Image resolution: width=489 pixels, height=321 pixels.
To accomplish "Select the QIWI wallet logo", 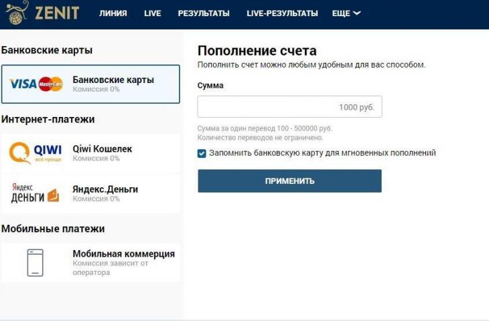I will (34, 152).
